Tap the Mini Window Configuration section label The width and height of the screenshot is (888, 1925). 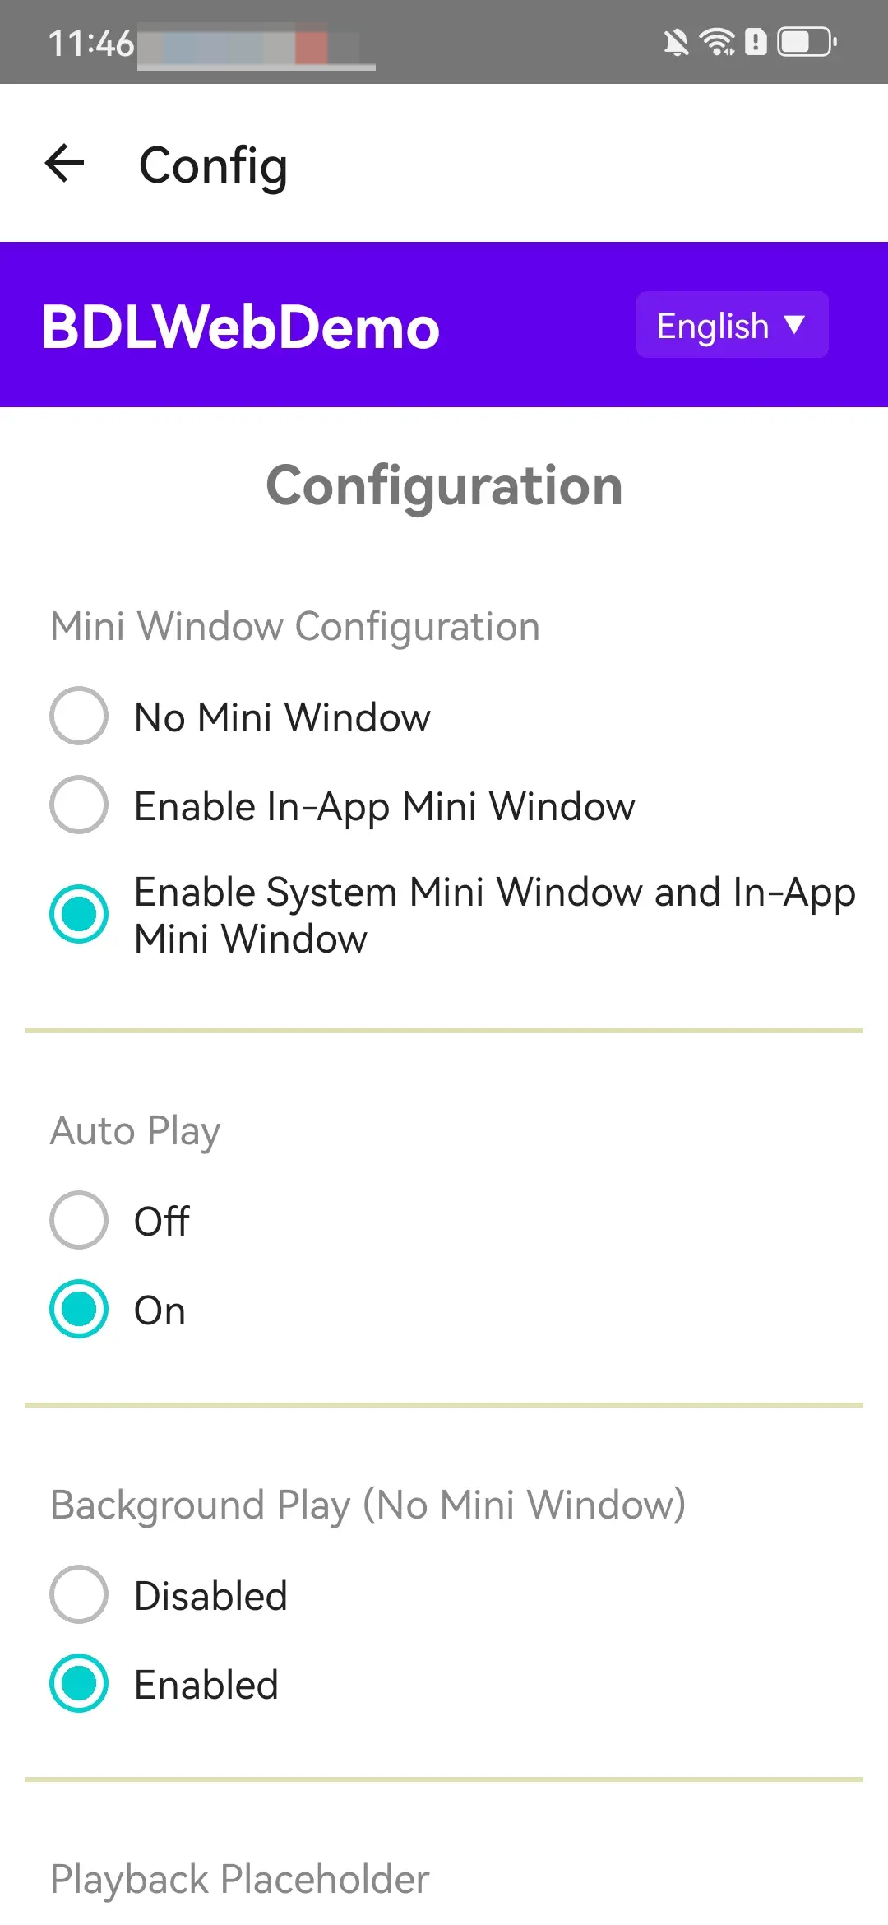click(295, 627)
